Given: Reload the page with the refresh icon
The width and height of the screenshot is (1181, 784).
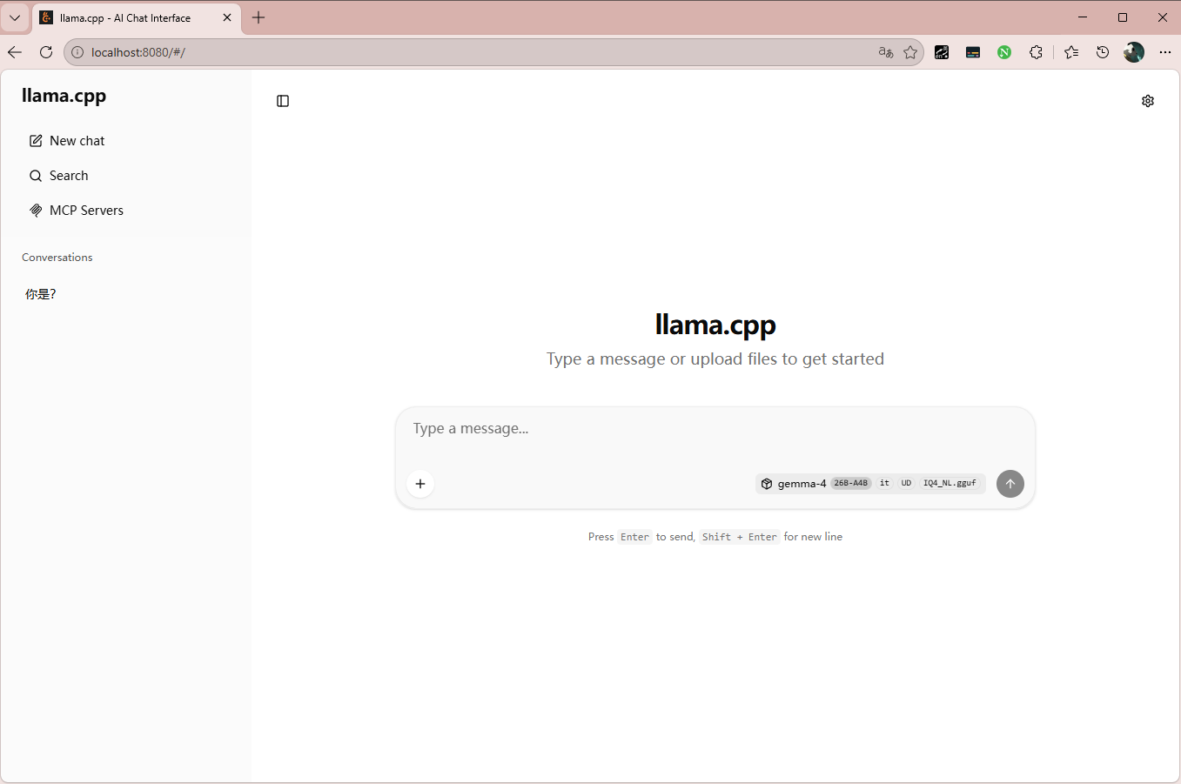Looking at the screenshot, I should coord(46,52).
